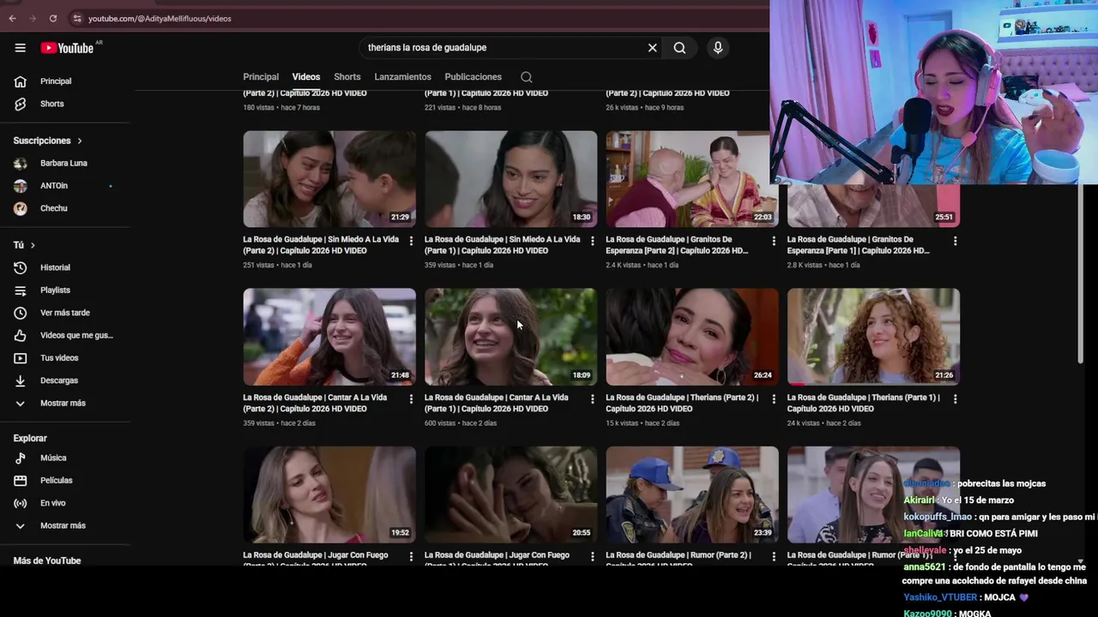The width and height of the screenshot is (1098, 617).
Task: Go to YouTube home via the logo
Action: click(x=67, y=48)
